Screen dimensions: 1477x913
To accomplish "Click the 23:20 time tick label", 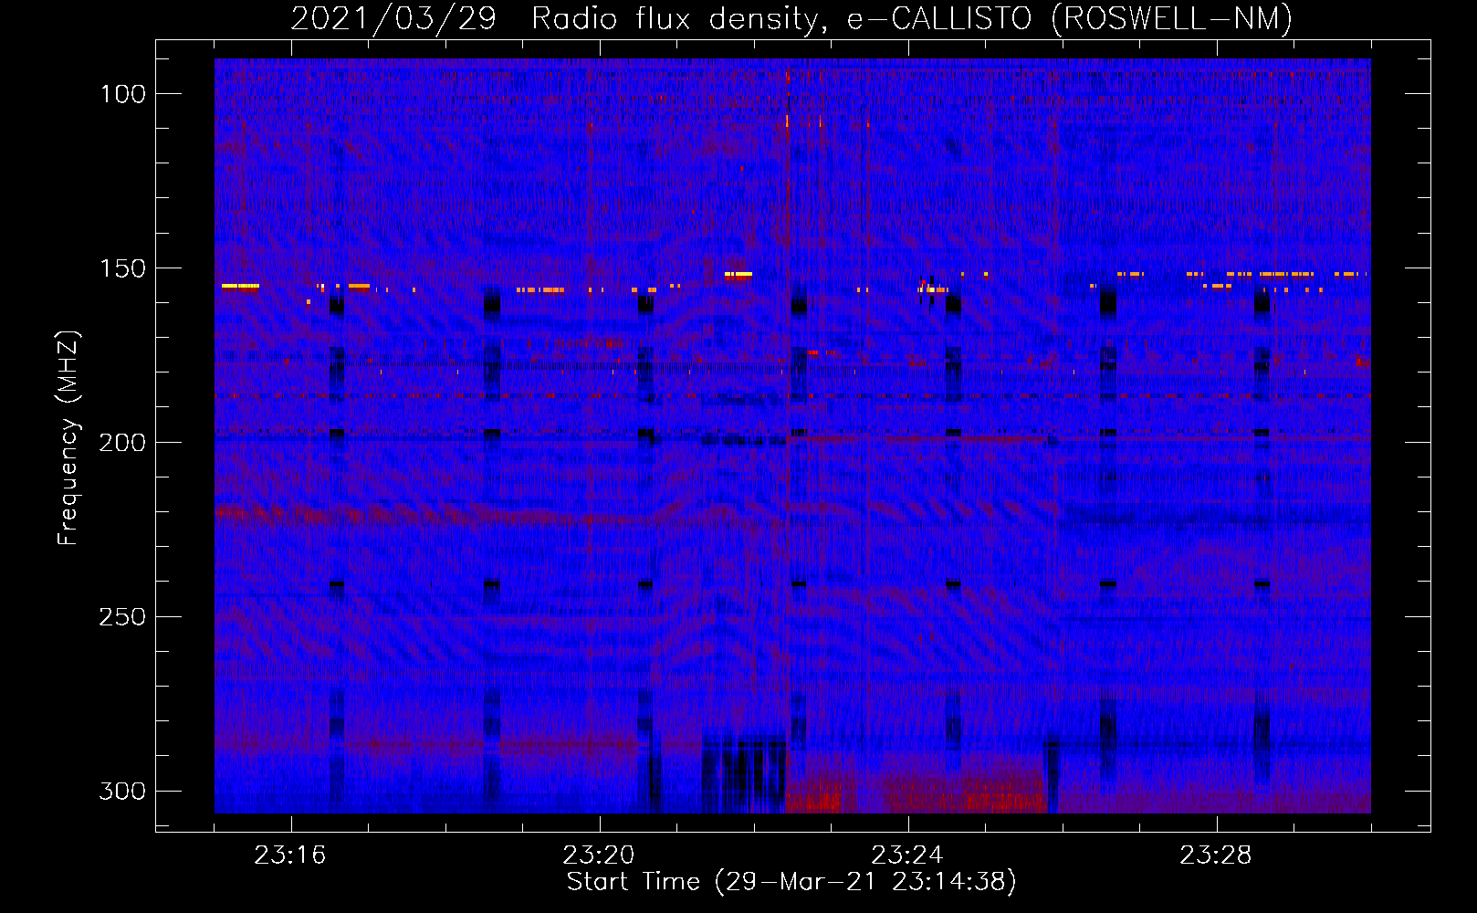I will (x=599, y=855).
